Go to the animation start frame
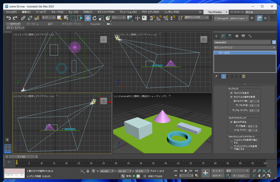The image size is (280, 182). click(176, 171)
